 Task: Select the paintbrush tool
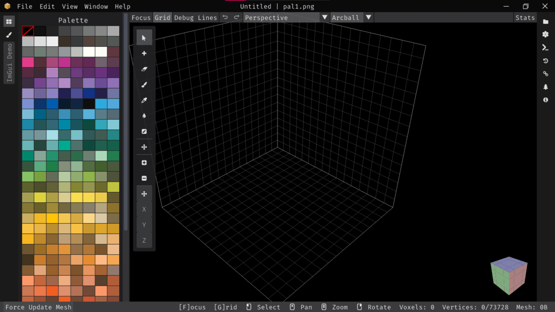[x=144, y=85]
